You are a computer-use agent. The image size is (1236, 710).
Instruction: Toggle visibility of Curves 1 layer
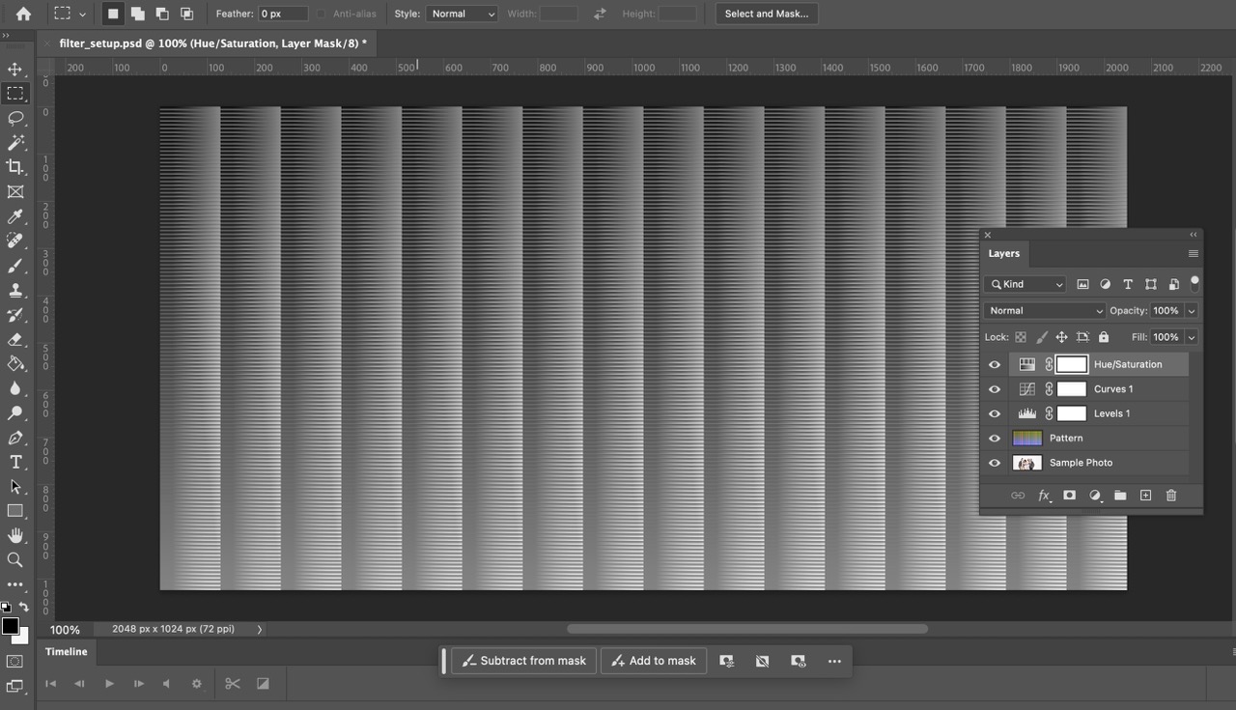tap(995, 389)
